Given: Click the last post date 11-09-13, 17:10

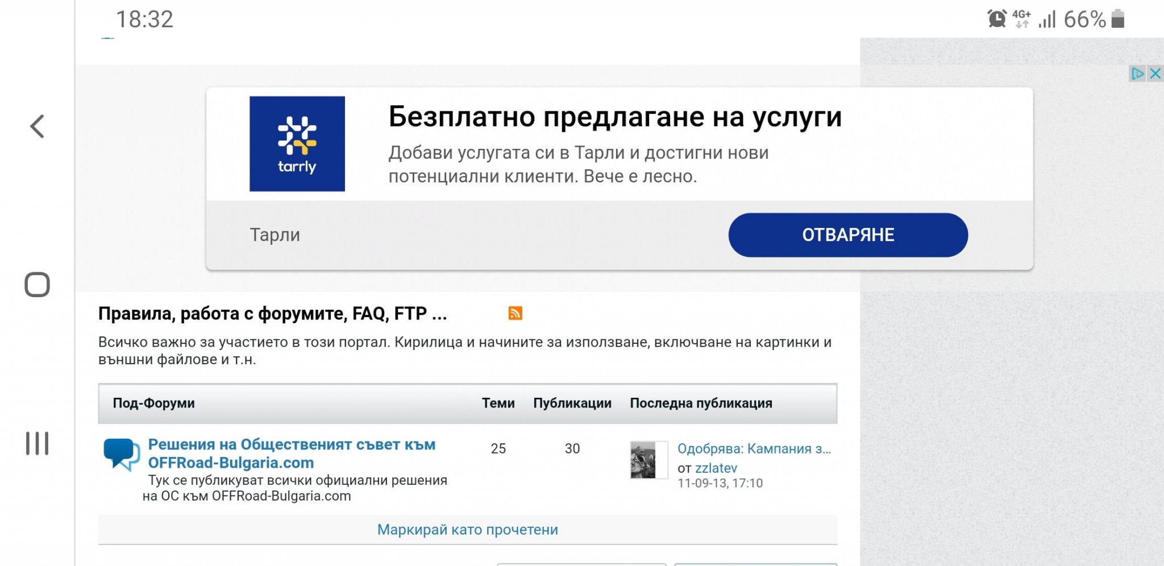Looking at the screenshot, I should (x=720, y=483).
